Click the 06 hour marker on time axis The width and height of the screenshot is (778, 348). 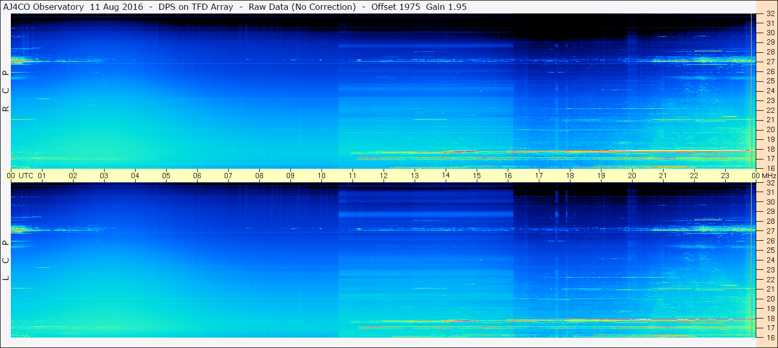[x=197, y=176]
